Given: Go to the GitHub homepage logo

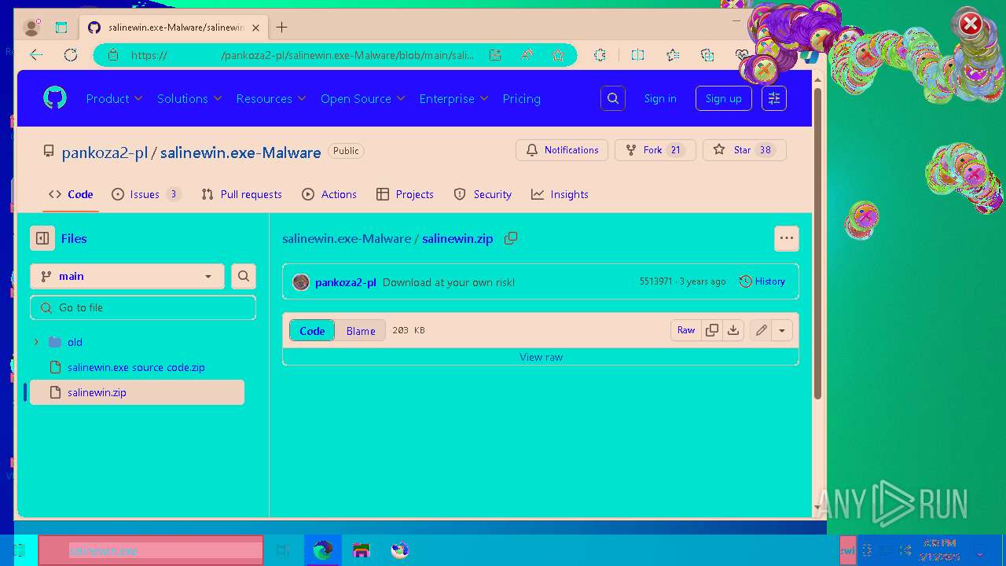Looking at the screenshot, I should click(x=54, y=98).
